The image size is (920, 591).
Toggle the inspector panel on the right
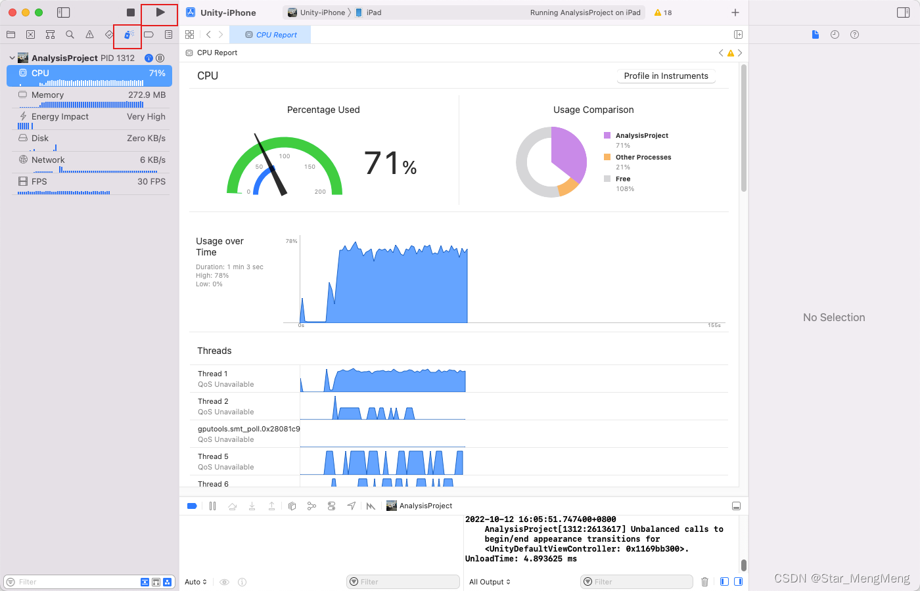pyautogui.click(x=904, y=12)
